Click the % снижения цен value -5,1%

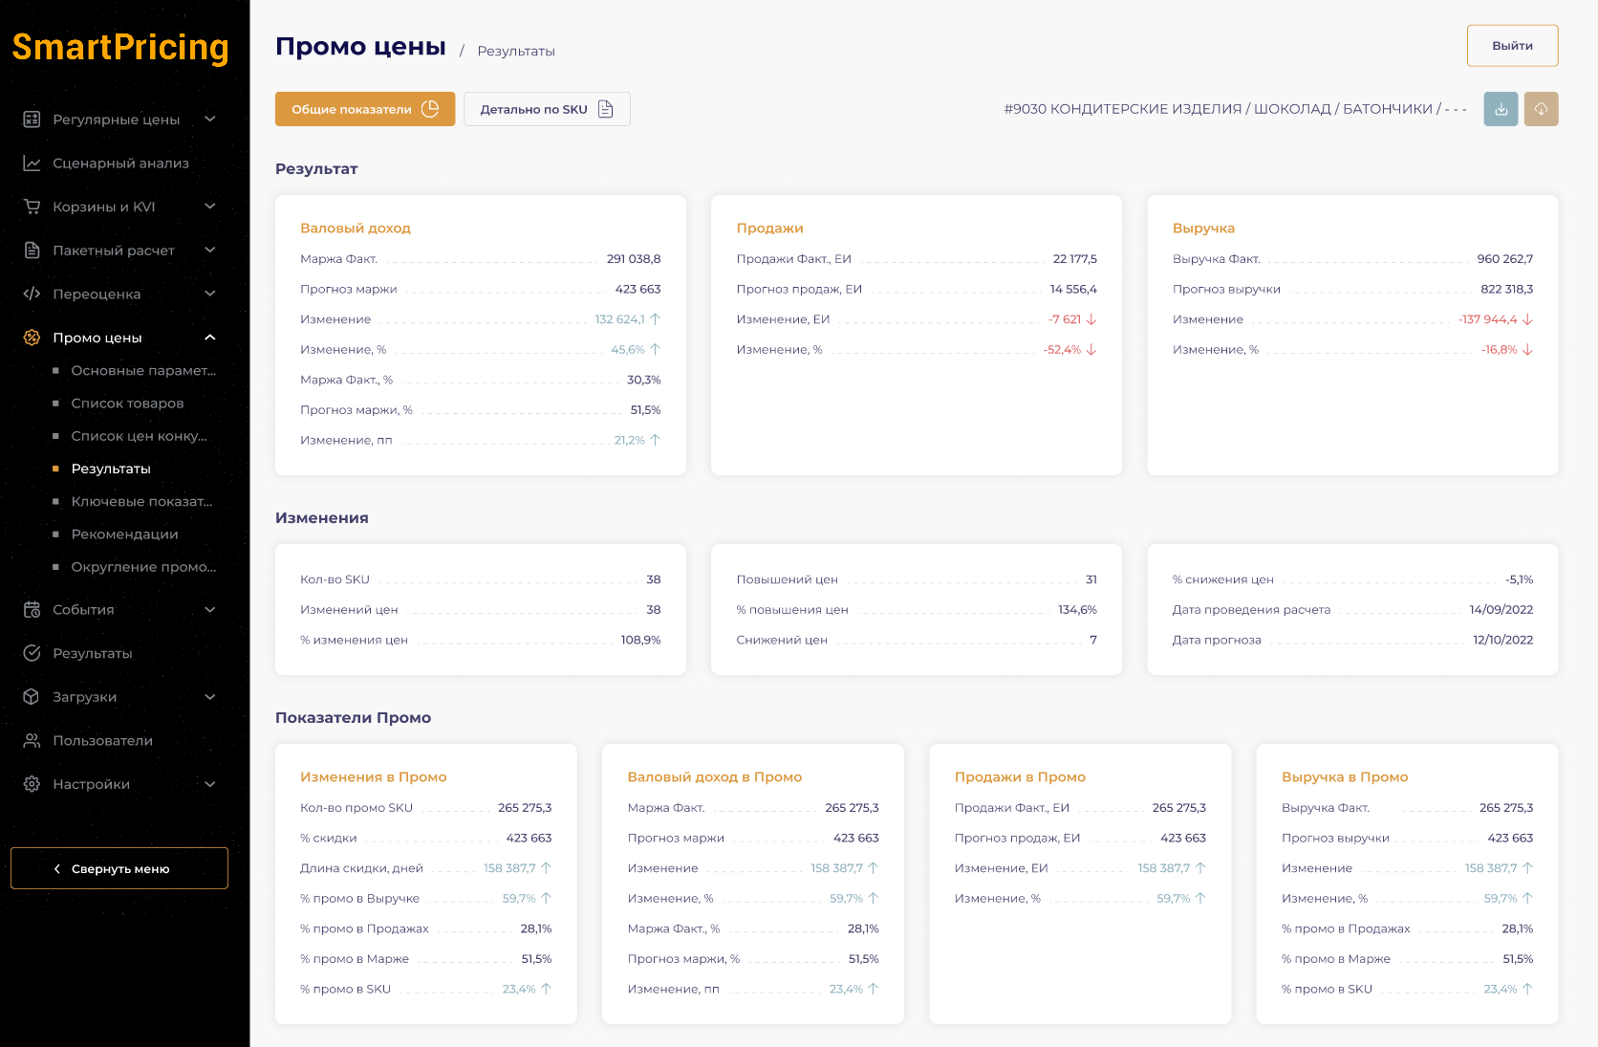1519,579
